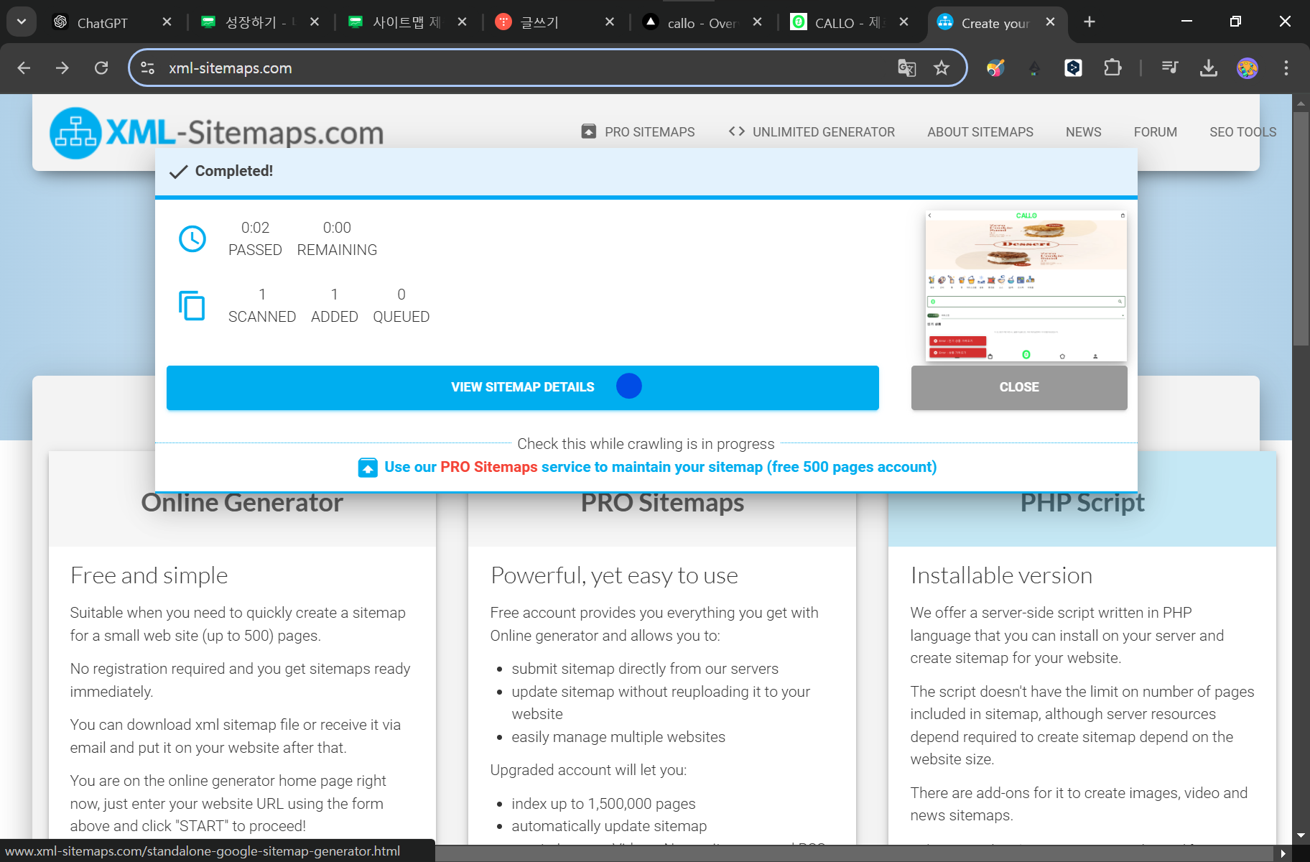Open the UNLIMITED GENERATOR menu item

pos(812,132)
